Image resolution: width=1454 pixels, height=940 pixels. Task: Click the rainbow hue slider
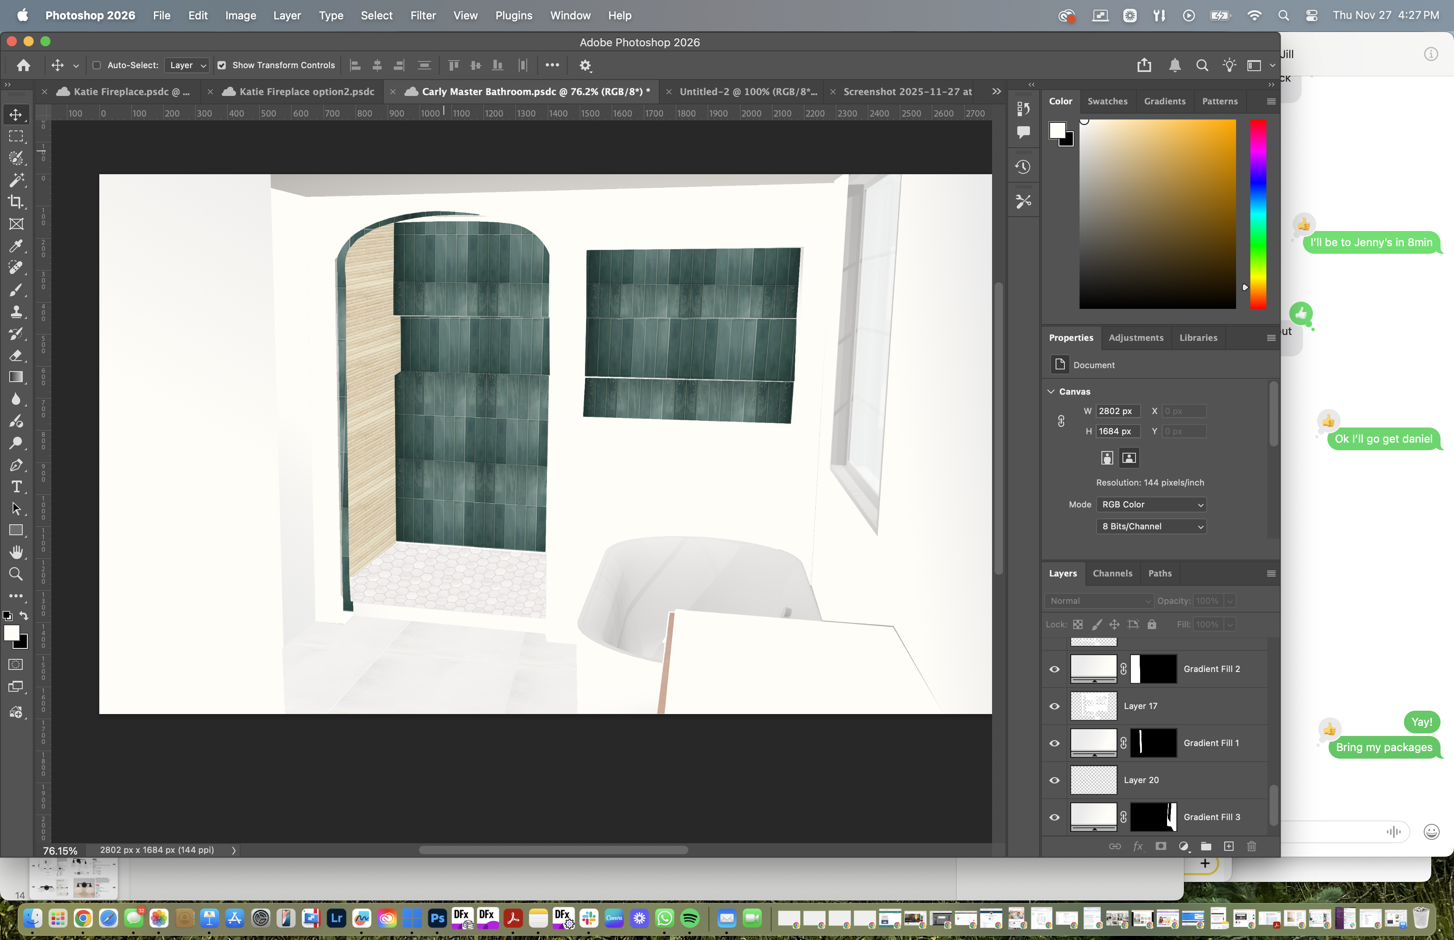coord(1258,214)
